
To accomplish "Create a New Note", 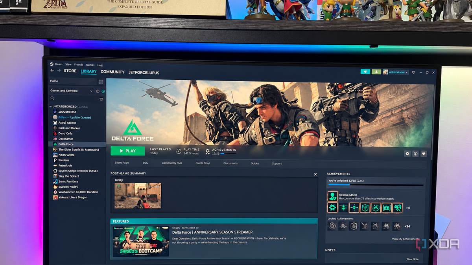I will (413, 259).
